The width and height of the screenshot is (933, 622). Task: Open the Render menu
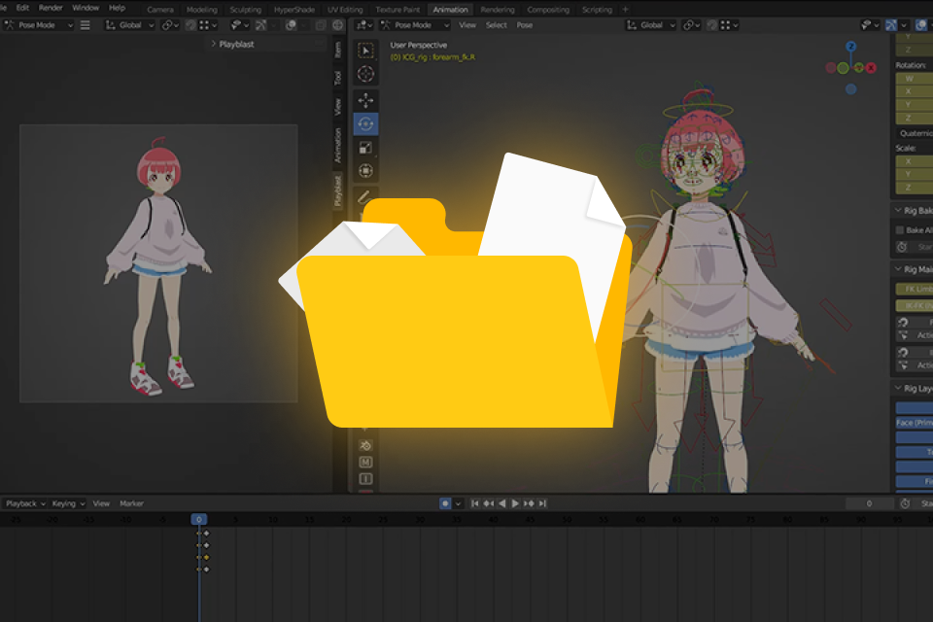pos(51,8)
